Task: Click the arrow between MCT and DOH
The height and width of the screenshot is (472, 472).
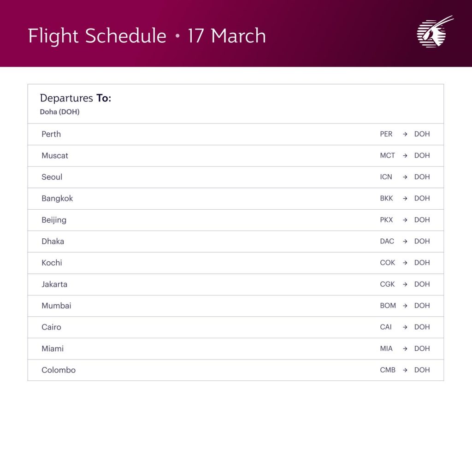Action: click(x=405, y=156)
